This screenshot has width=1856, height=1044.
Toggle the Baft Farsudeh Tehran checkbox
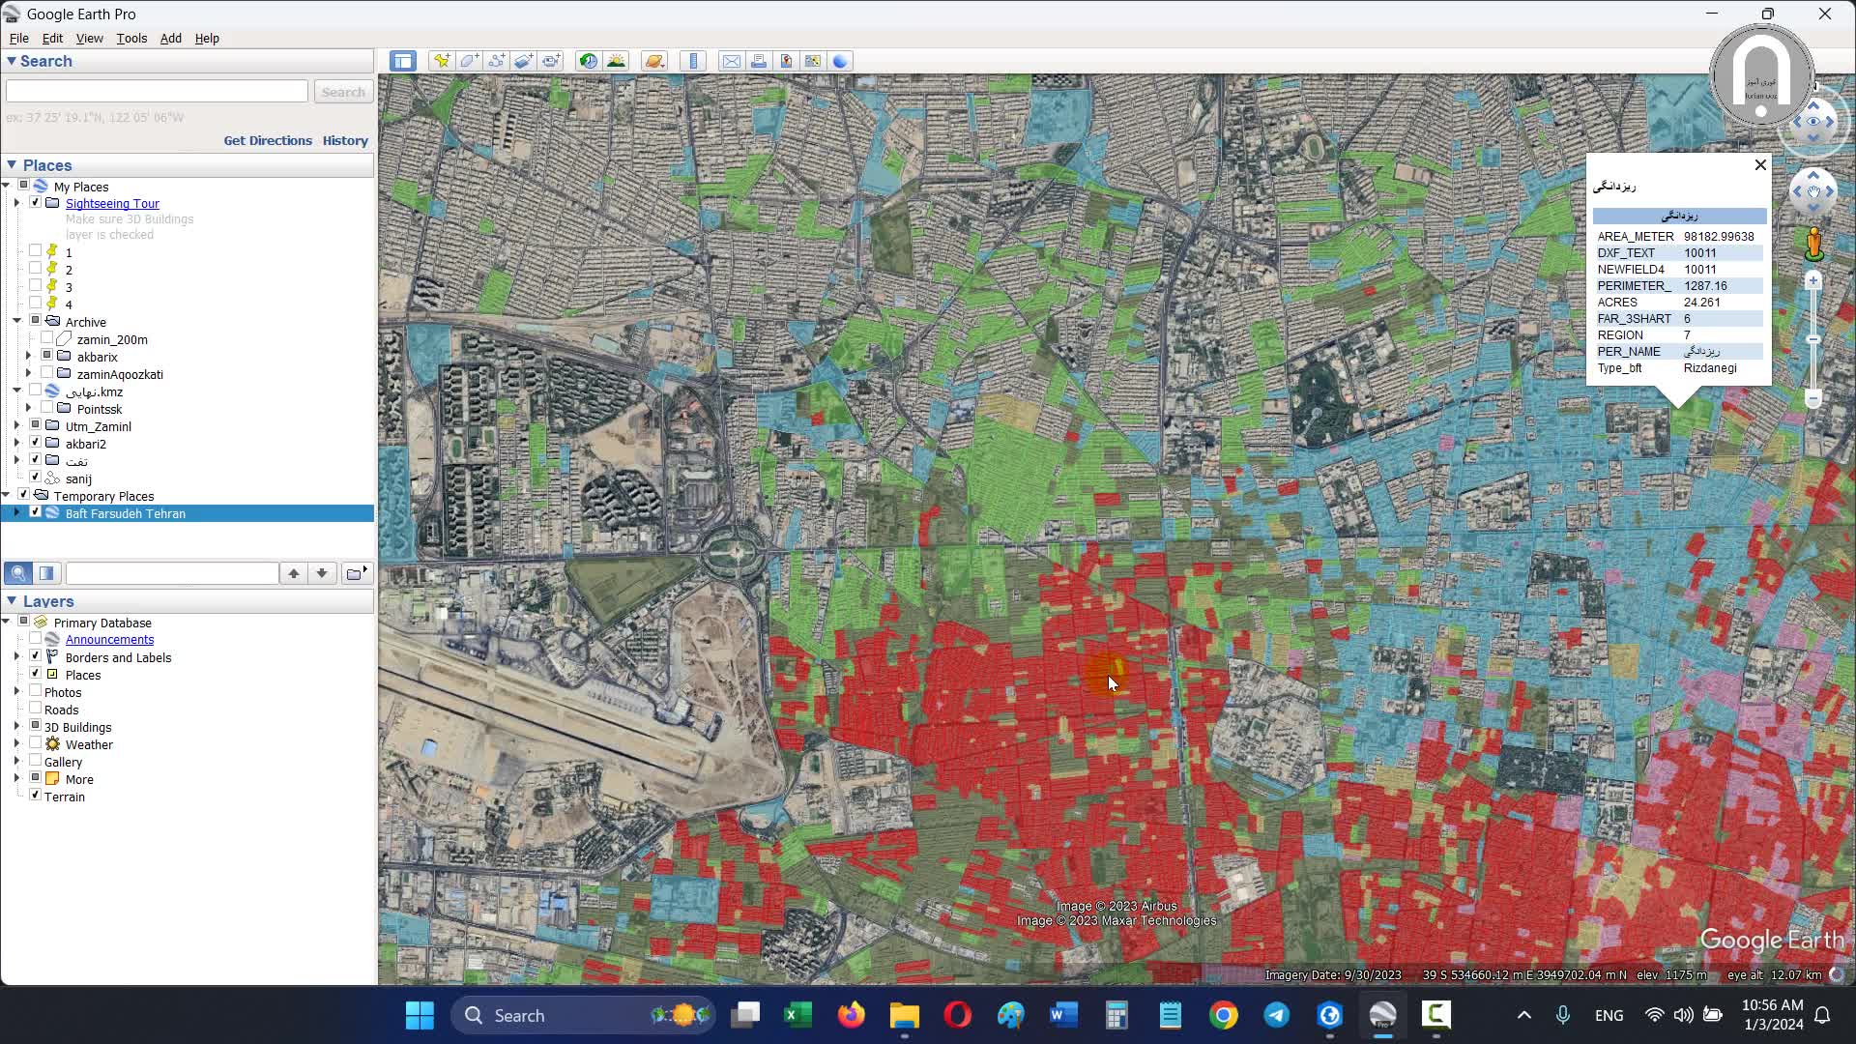[x=36, y=512]
